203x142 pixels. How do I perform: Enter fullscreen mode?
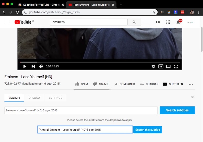176,66
